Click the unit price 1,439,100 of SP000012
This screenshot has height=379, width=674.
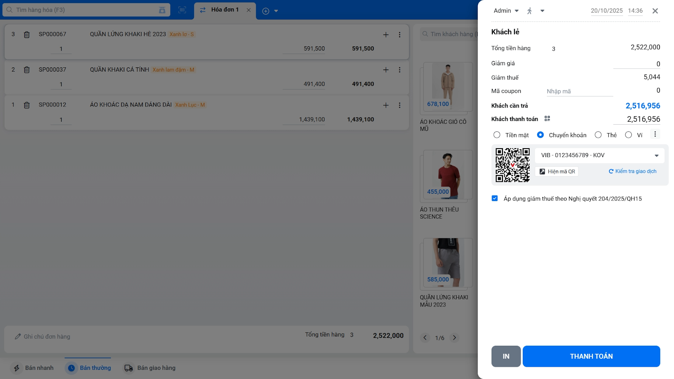coord(304,120)
